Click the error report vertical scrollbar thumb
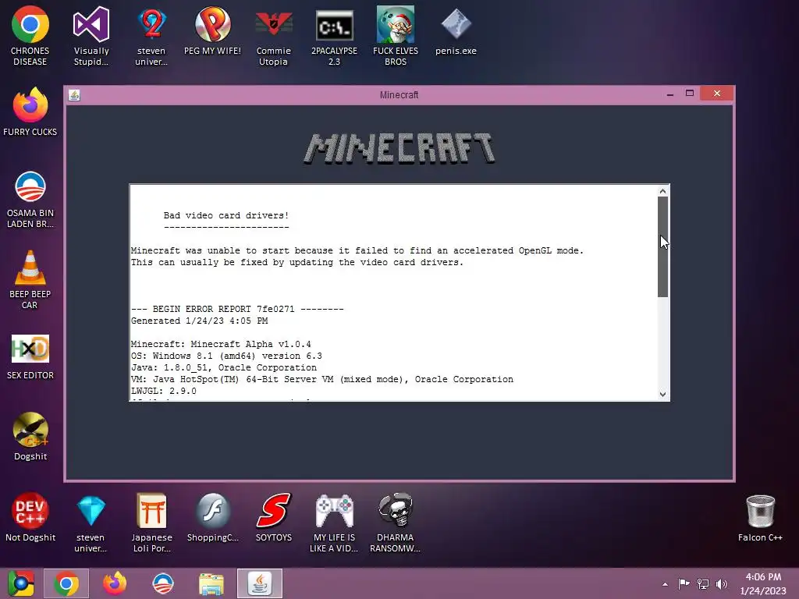 tap(662, 246)
